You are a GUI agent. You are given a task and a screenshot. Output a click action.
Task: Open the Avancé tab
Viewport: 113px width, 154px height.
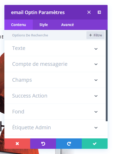(x=67, y=25)
